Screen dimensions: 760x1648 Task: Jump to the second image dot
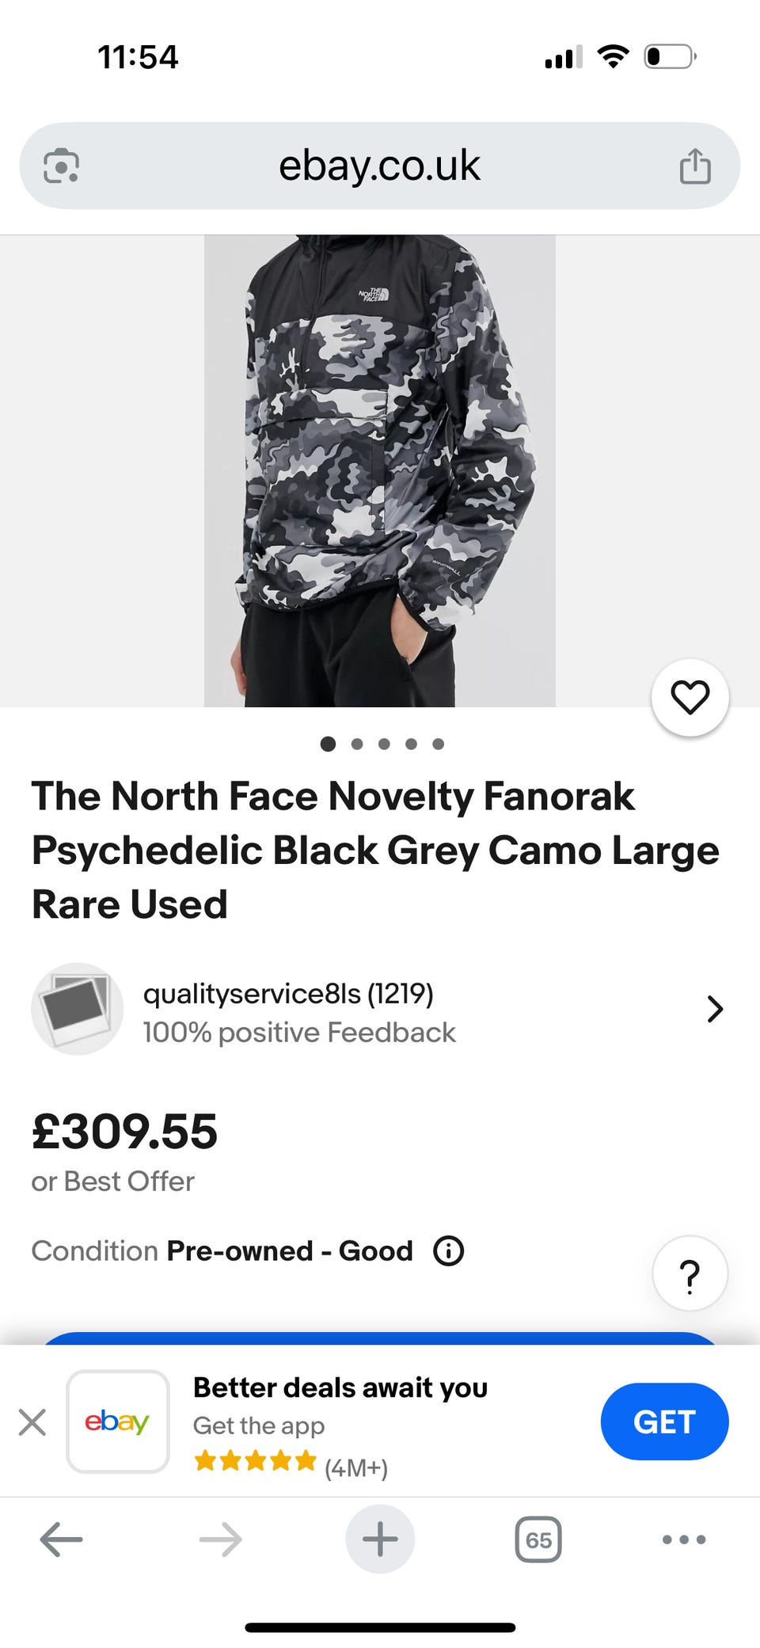pos(357,744)
